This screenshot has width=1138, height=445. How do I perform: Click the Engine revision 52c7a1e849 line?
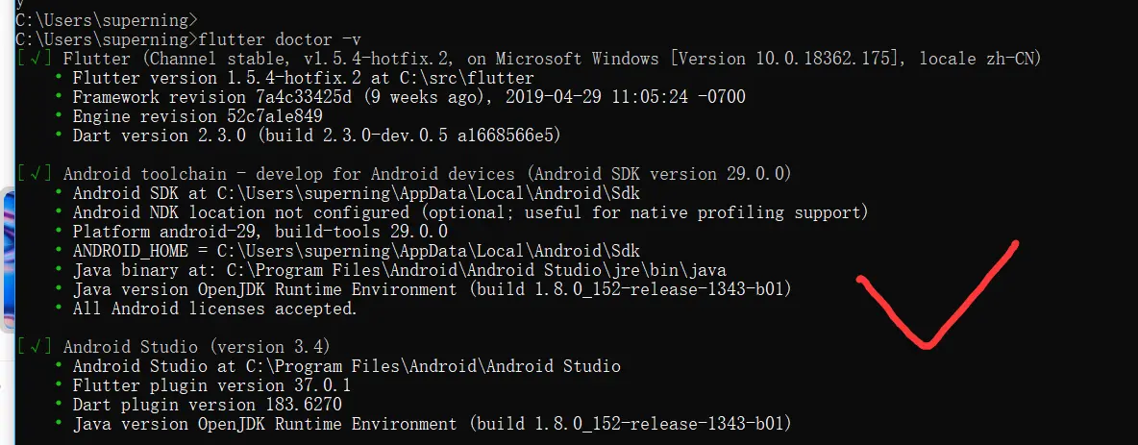[197, 116]
